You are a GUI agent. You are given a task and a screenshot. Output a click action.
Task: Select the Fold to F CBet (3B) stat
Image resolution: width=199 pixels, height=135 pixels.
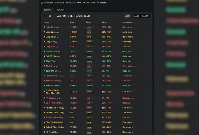[54, 113]
